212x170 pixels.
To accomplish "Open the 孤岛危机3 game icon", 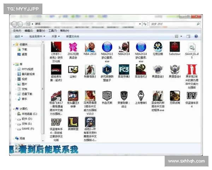I will [x=141, y=69].
